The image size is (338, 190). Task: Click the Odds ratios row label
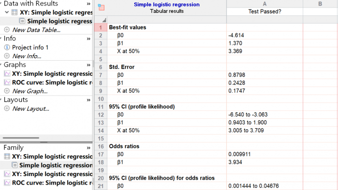[x=124, y=146]
